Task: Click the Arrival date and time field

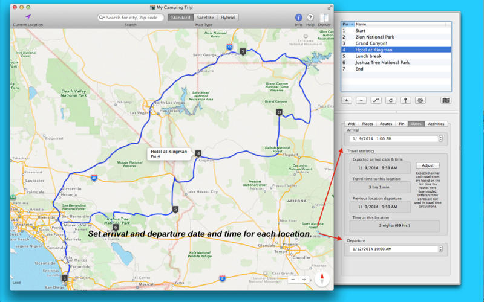Action: [394, 139]
